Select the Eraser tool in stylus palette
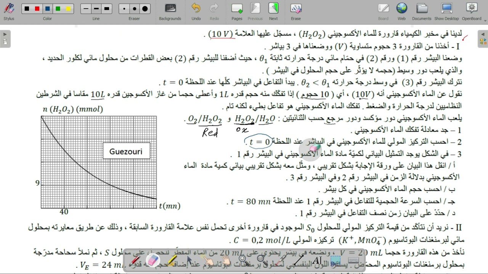488x274 pixels. click(152, 261)
